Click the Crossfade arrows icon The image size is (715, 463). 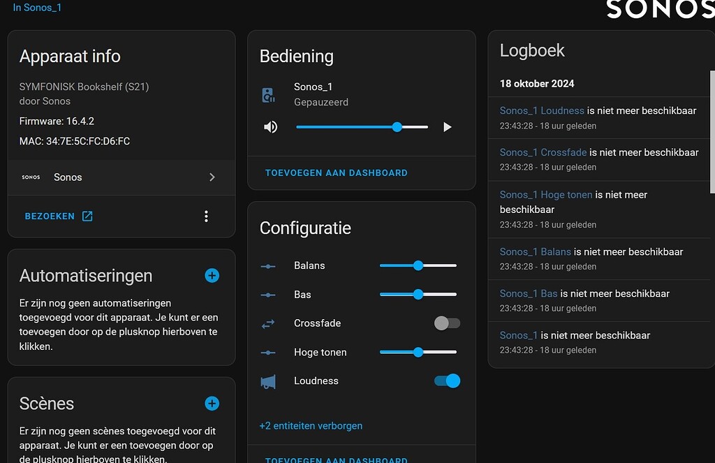[268, 323]
